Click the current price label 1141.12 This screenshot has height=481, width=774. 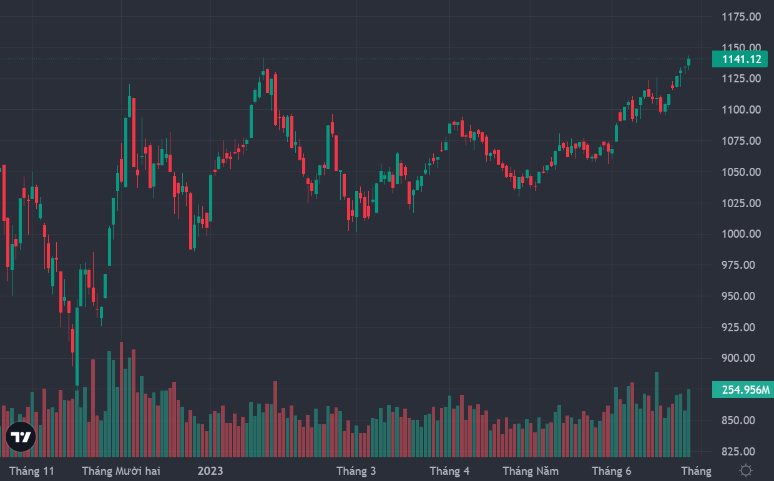(741, 59)
